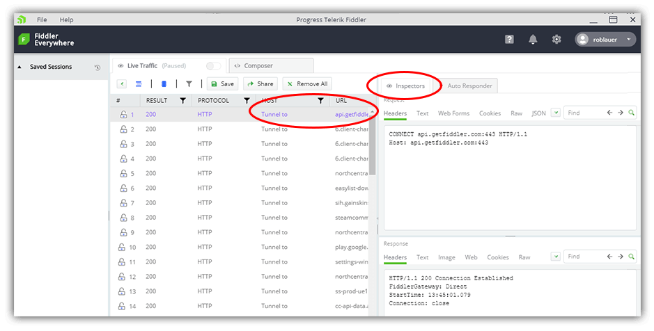Open the settings gear
The width and height of the screenshot is (654, 331).
click(556, 40)
